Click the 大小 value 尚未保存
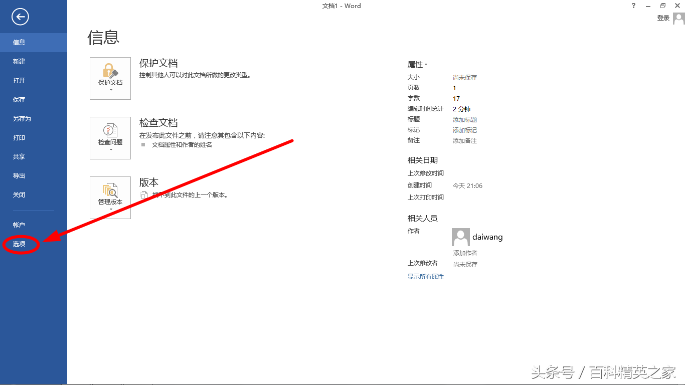This screenshot has height=385, width=685. pos(465,78)
